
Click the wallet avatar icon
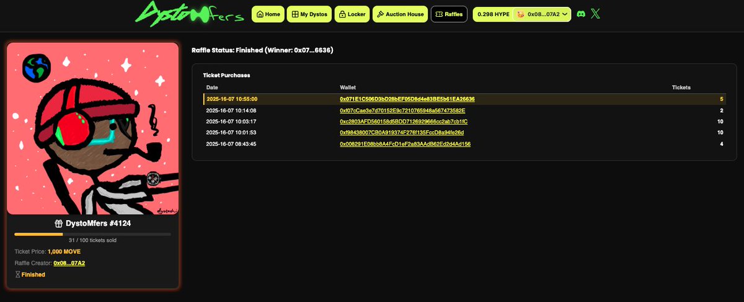pyautogui.click(x=521, y=14)
